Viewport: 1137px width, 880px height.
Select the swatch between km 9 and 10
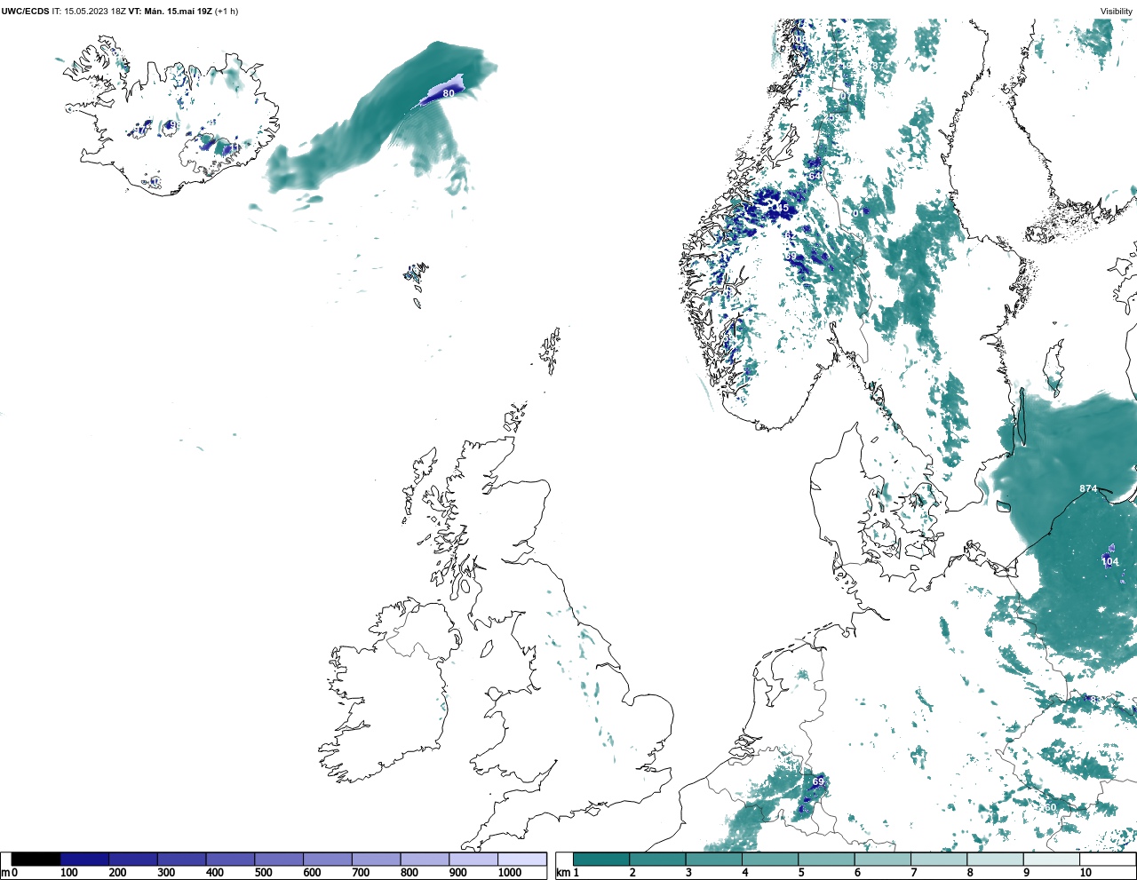pyautogui.click(x=1051, y=860)
